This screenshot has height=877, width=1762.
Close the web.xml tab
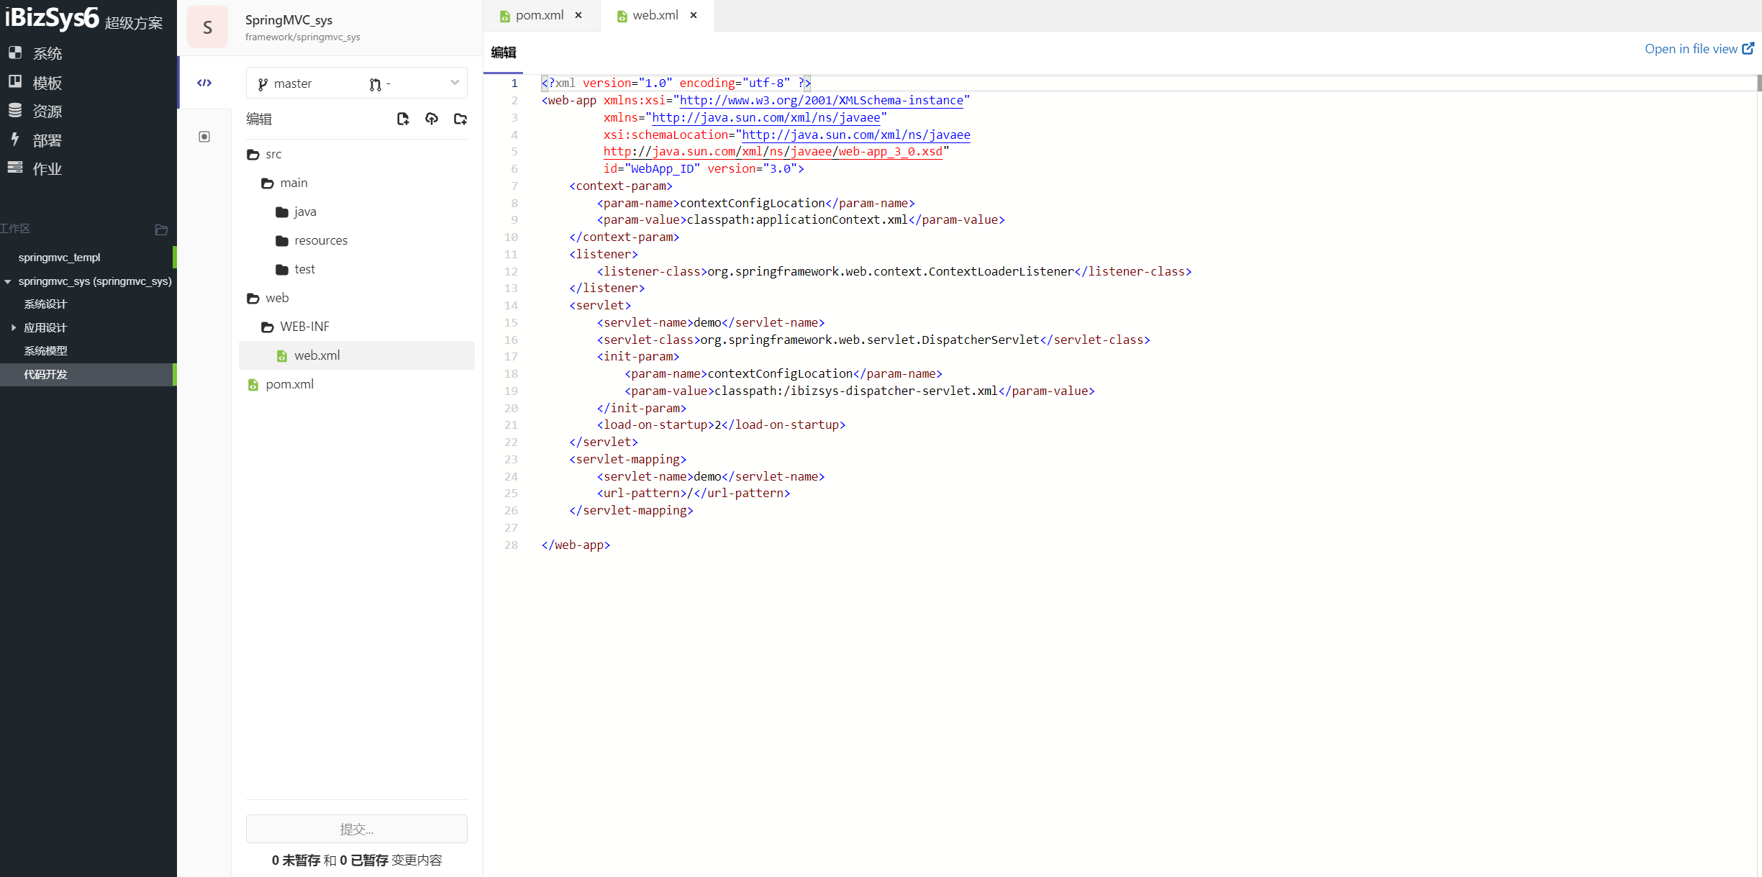pos(694,15)
